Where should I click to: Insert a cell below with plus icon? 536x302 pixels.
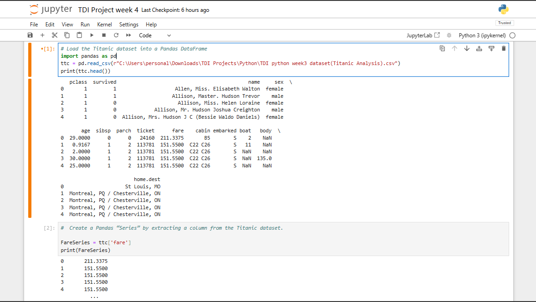[x=42, y=35]
